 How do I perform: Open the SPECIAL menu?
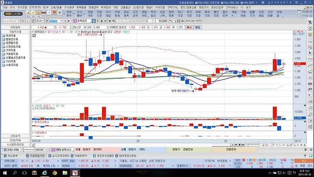(x=173, y=7)
